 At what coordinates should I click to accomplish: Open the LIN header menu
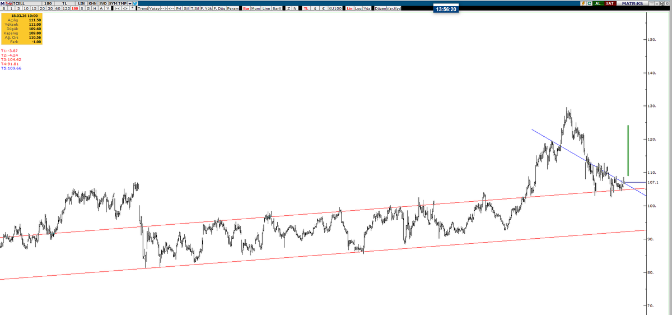coord(81,3)
